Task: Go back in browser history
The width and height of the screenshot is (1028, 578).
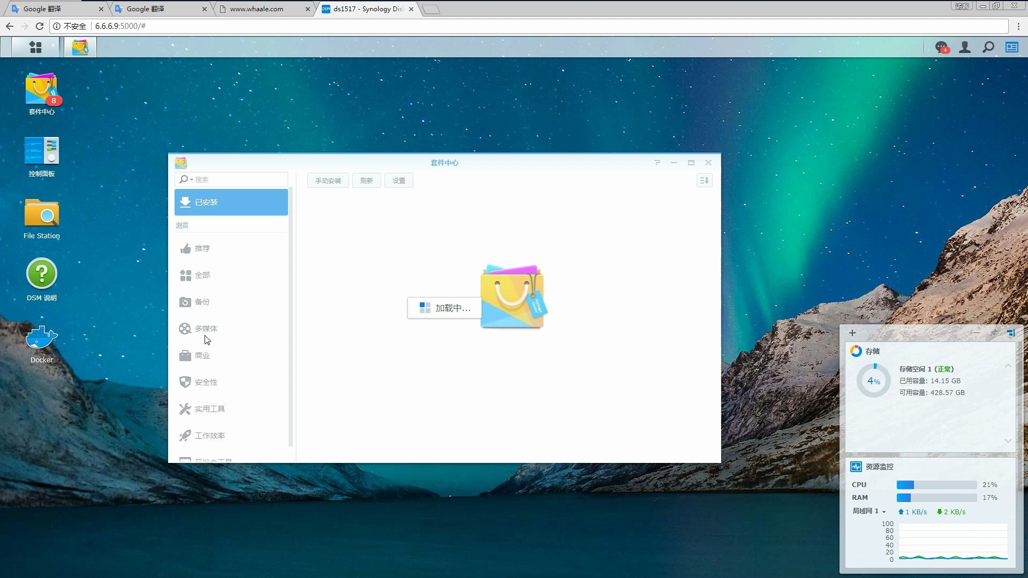Action: pos(10,26)
